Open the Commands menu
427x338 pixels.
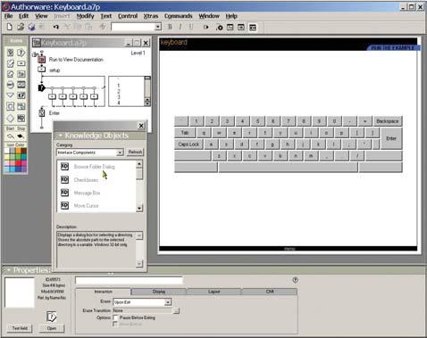[178, 16]
